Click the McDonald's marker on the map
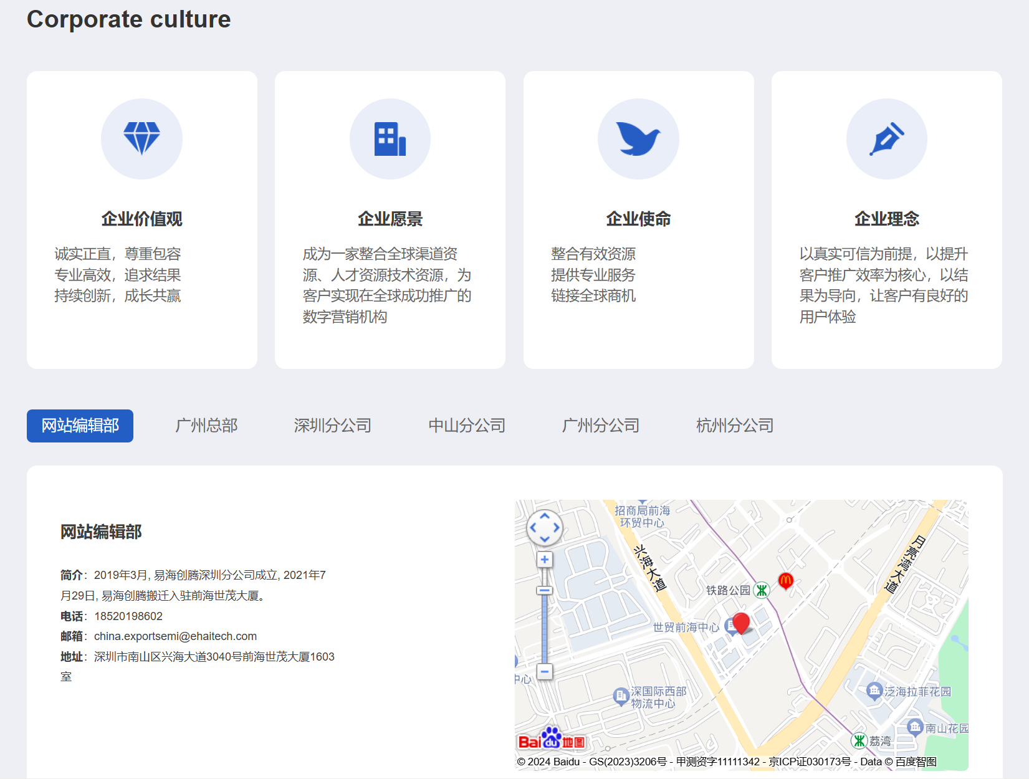Viewport: 1029px width, 779px height. [x=785, y=581]
